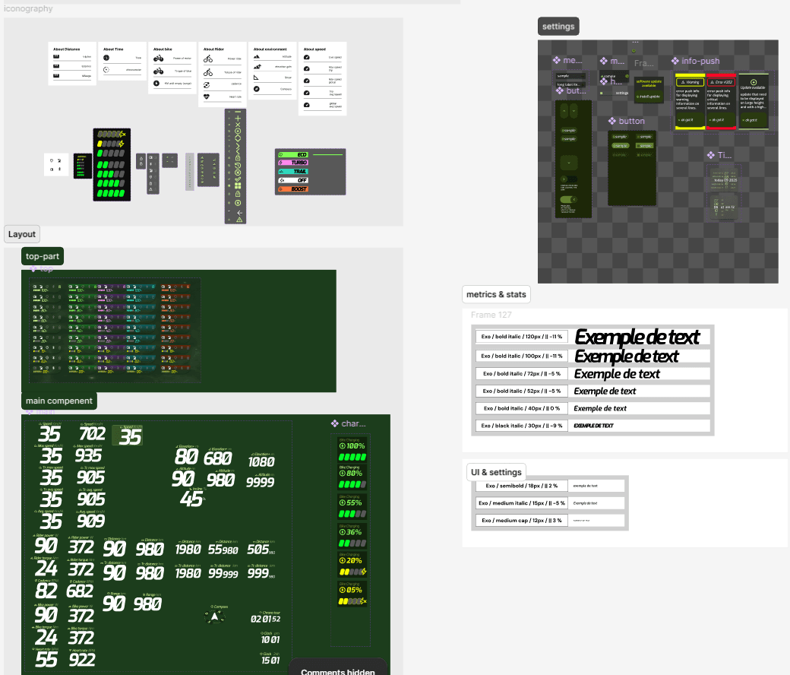Select the OFF assist mode tag
The width and height of the screenshot is (790, 675).
point(293,180)
